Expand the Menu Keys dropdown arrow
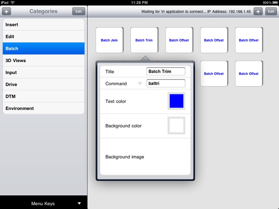279x209 pixels. [x=79, y=203]
